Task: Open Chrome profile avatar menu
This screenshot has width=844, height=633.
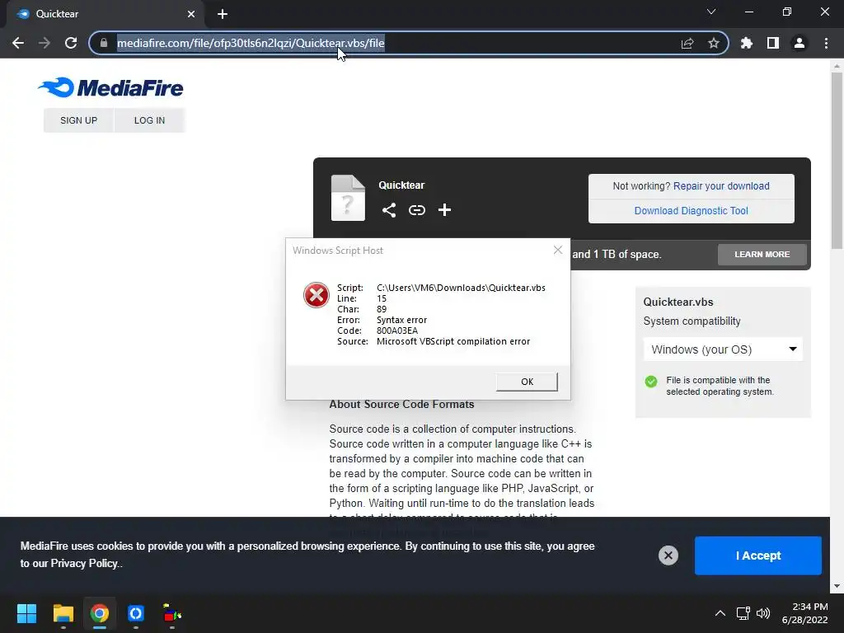Action: [799, 43]
